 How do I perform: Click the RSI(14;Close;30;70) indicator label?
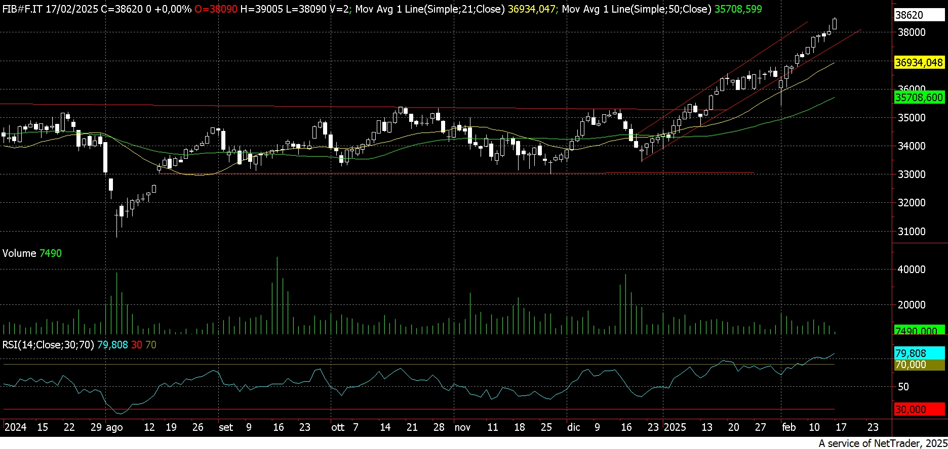pyautogui.click(x=48, y=345)
